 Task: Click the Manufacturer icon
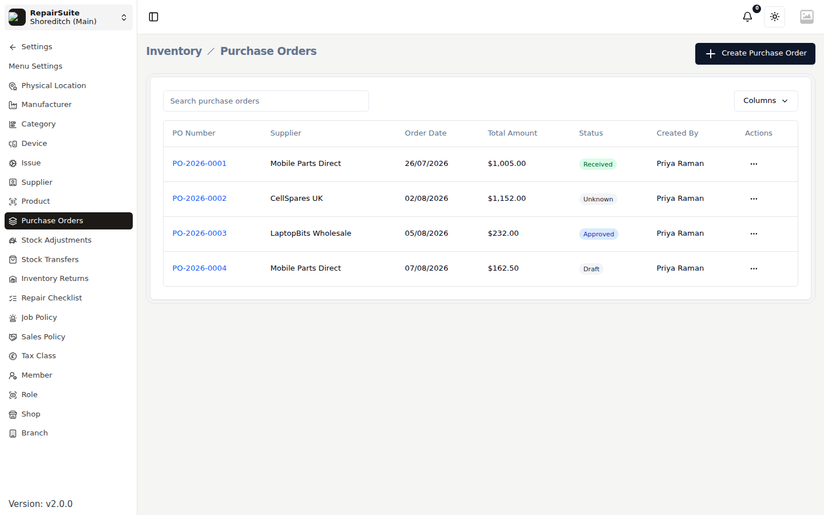point(13,105)
